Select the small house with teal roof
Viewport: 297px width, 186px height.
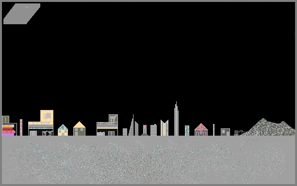click(63, 130)
